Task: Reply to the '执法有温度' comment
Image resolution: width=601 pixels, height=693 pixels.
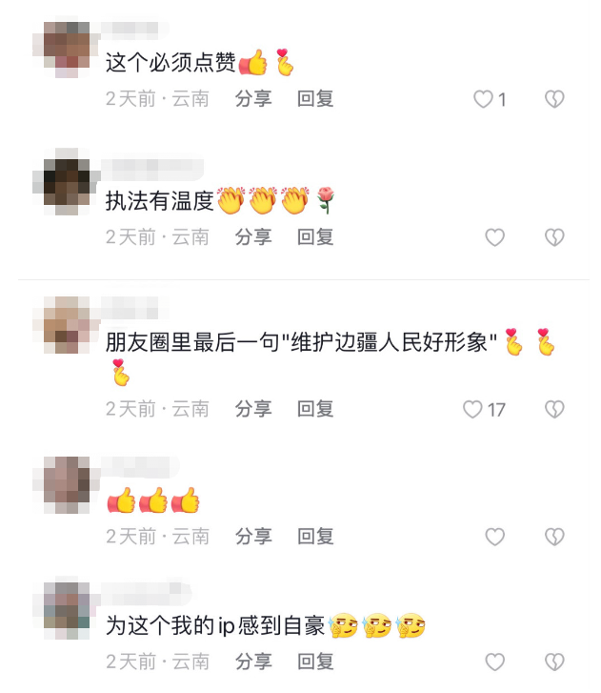Action: tap(315, 237)
